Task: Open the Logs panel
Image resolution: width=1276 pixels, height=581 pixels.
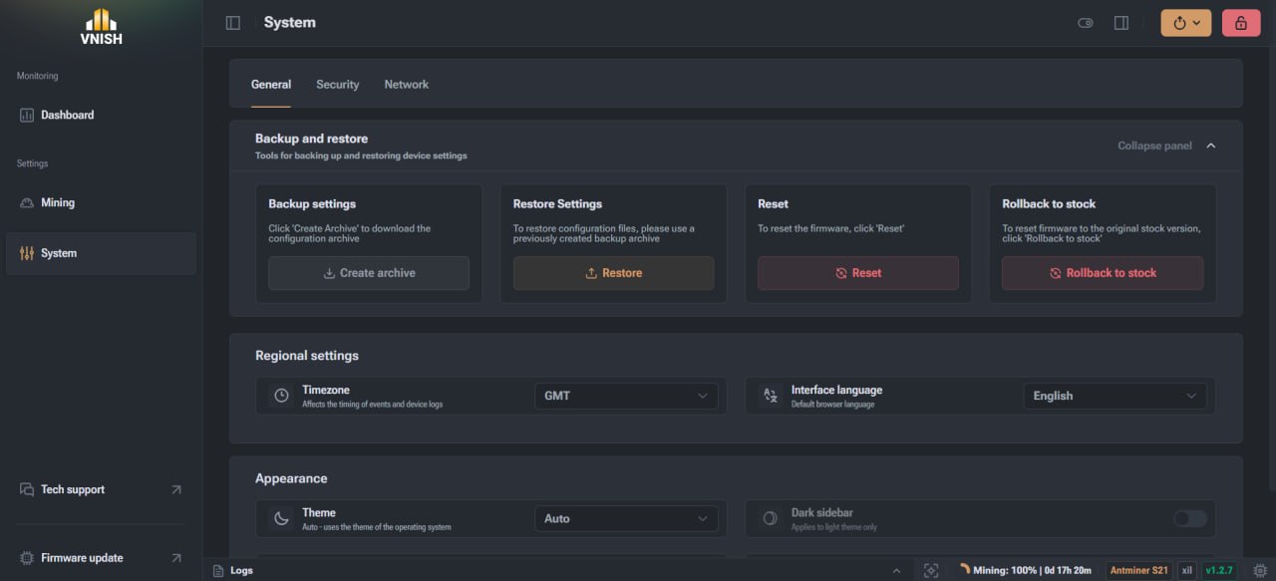Action: [x=233, y=571]
